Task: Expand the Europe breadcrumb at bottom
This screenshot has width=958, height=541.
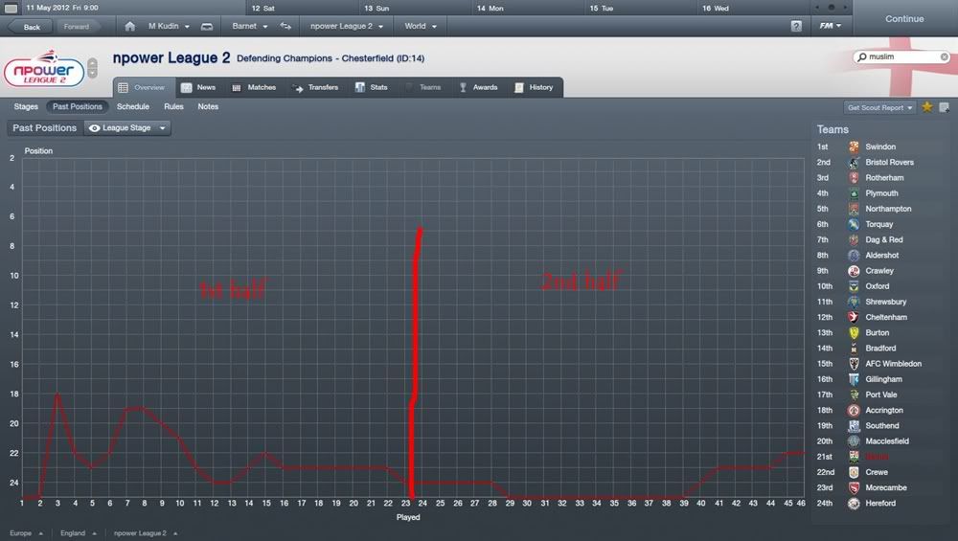Action: click(x=26, y=533)
